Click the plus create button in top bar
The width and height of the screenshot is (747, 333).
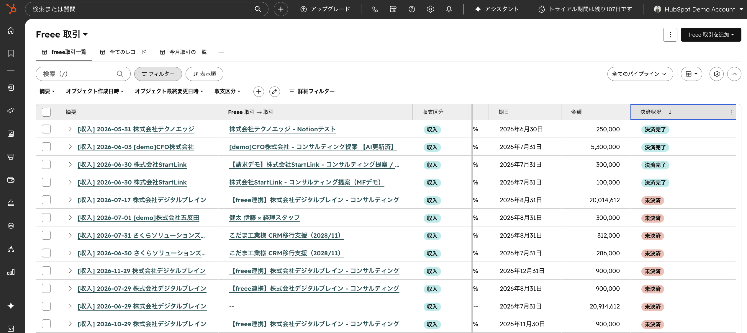(281, 9)
